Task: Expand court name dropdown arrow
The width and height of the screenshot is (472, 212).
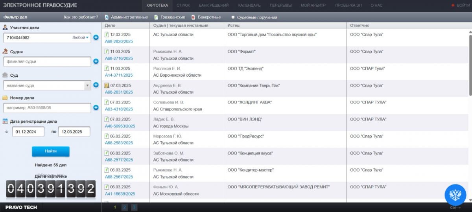Action: click(x=87, y=85)
